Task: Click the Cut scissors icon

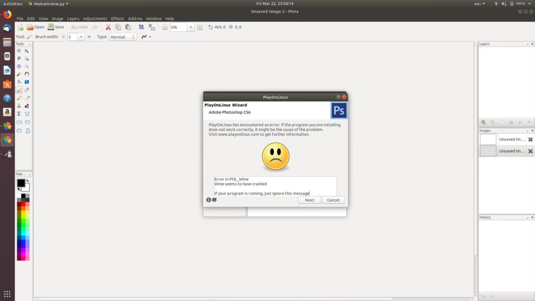Action: coord(108,27)
